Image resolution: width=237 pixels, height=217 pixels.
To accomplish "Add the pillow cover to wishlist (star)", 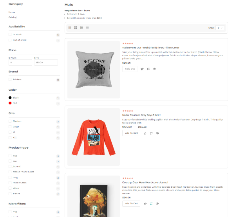I will 142,69.
